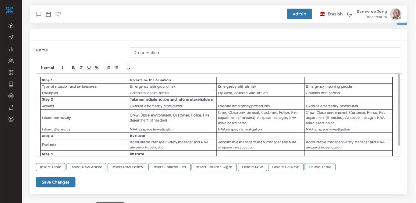
Task: Insert a link with the link icon
Action: (97, 68)
